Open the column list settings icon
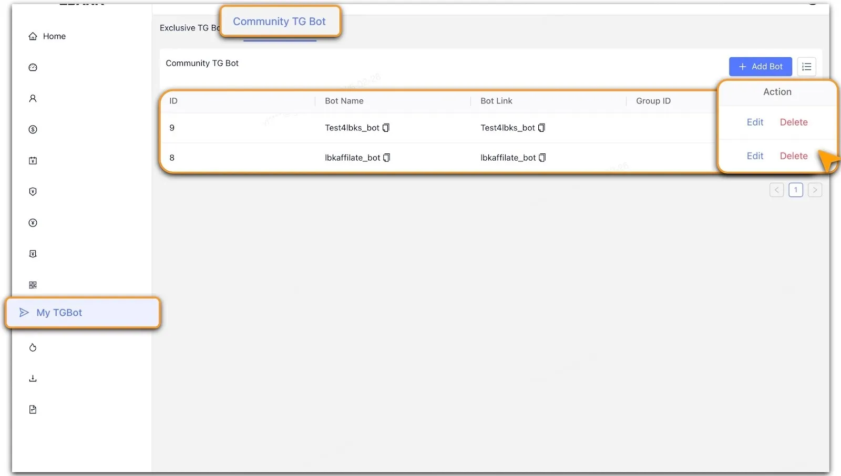This screenshot has height=476, width=841. (x=806, y=67)
